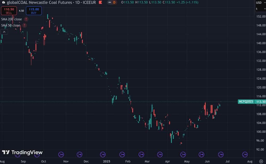Click the globalCOAL Newcastle Coal Futures title
The width and height of the screenshot is (266, 164).
(x=39, y=3)
